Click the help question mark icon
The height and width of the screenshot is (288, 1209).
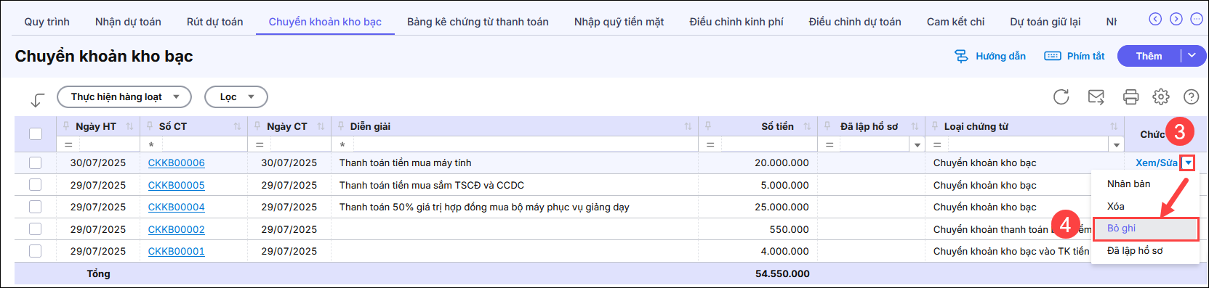(1191, 96)
